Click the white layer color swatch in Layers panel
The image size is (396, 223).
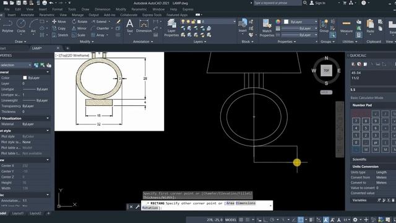(199, 22)
